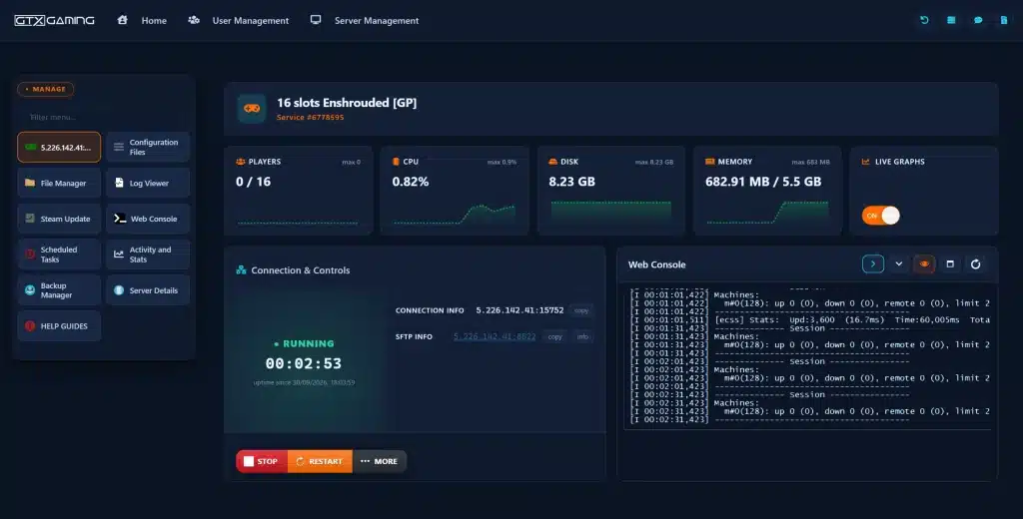Image resolution: width=1023 pixels, height=519 pixels.
Task: Click the MANAGE badge in sidebar
Action: coord(46,89)
